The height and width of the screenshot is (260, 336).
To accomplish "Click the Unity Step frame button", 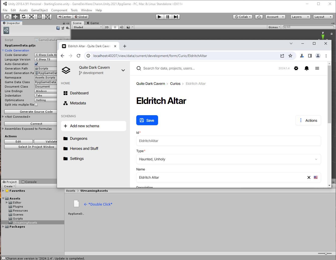I will click(176, 17).
